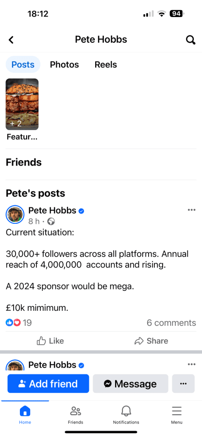Share the sponsor post
202x437 pixels.
[151, 341]
